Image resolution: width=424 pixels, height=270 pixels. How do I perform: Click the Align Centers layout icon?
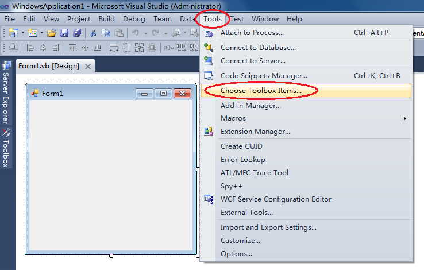tap(43, 48)
